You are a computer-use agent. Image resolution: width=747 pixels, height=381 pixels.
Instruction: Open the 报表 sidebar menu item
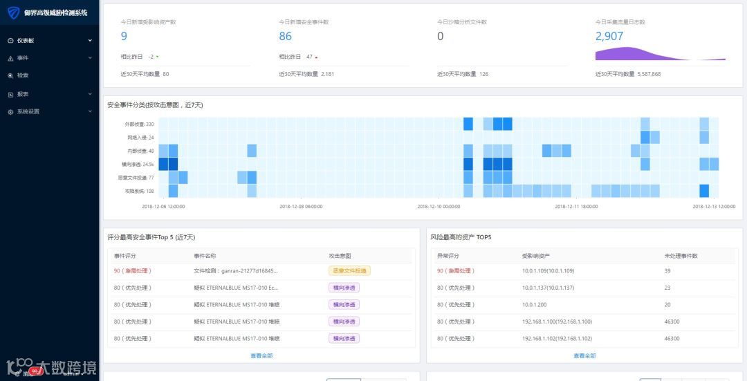(x=50, y=94)
